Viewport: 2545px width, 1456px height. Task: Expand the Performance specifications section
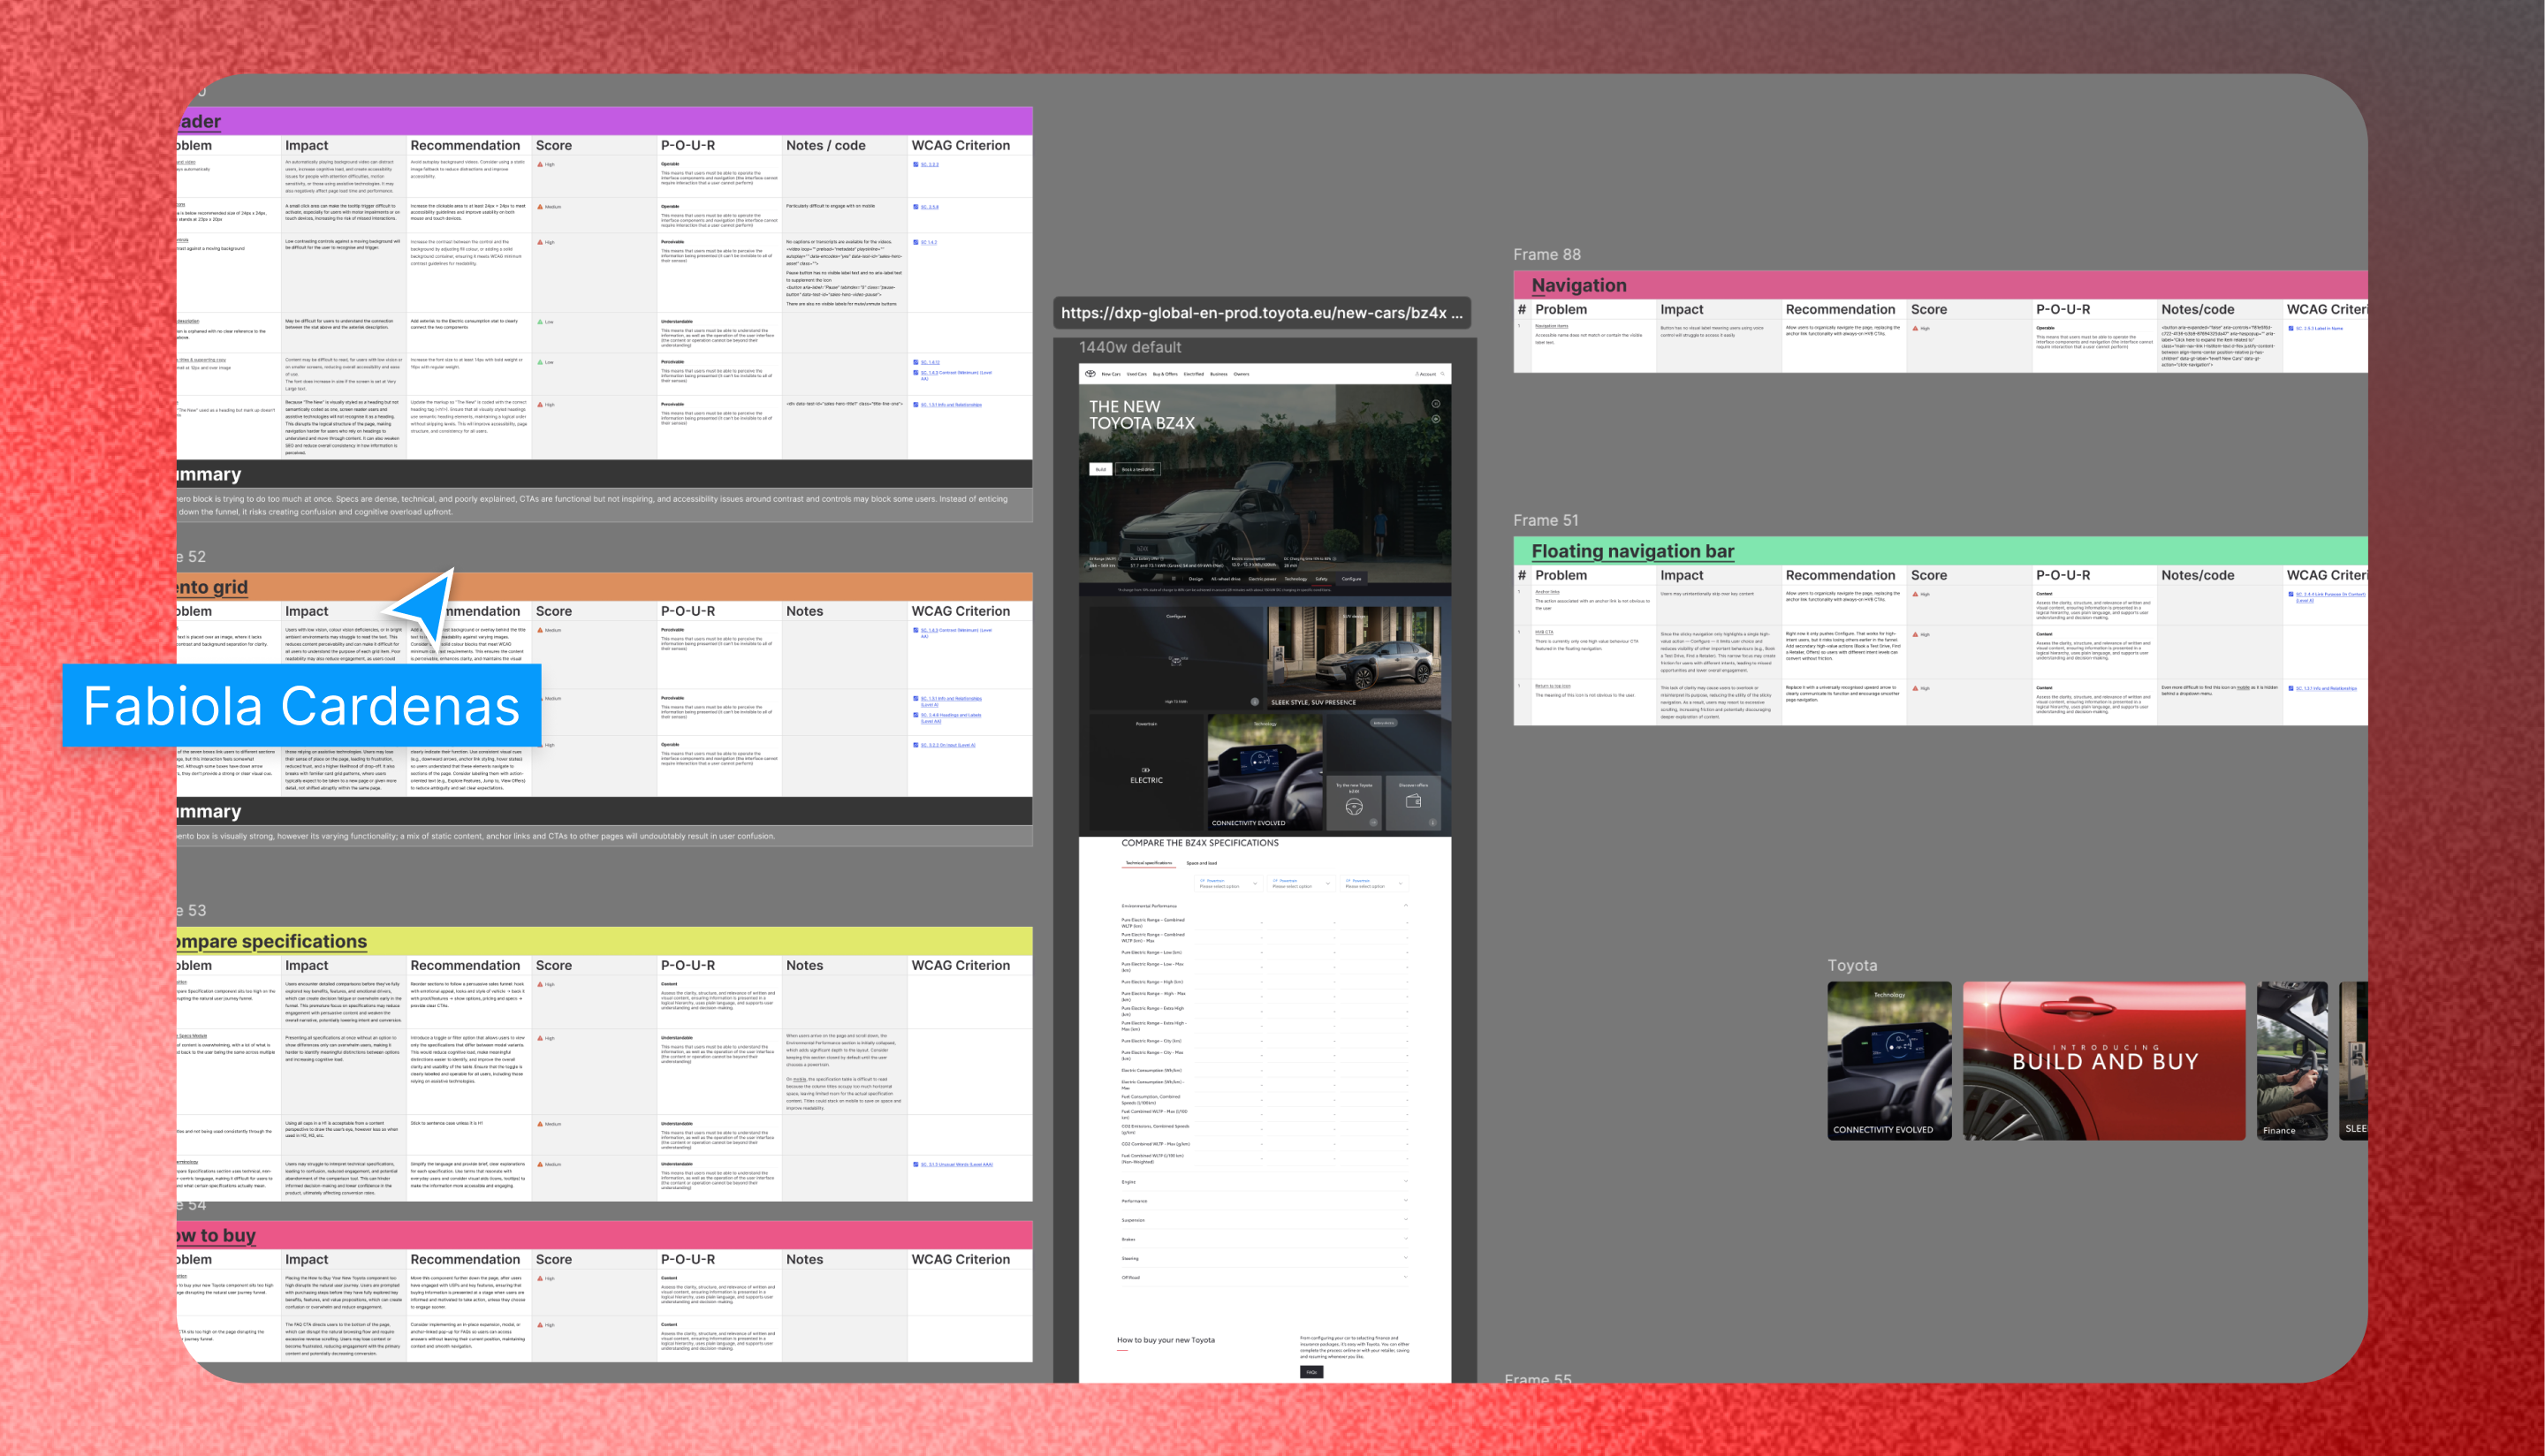pos(1405,1201)
